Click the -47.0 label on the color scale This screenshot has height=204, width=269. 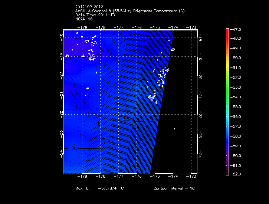(x=237, y=29)
